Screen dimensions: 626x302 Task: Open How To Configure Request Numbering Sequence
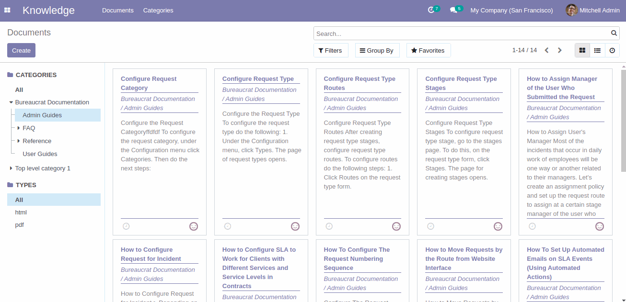pos(357,259)
